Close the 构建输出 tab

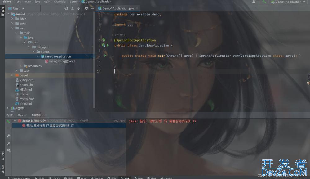click(x=46, y=115)
